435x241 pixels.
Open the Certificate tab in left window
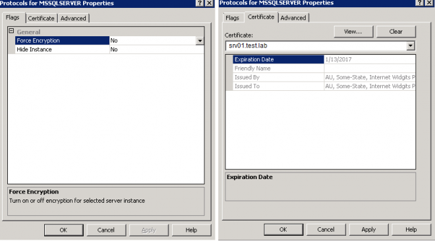click(x=41, y=18)
